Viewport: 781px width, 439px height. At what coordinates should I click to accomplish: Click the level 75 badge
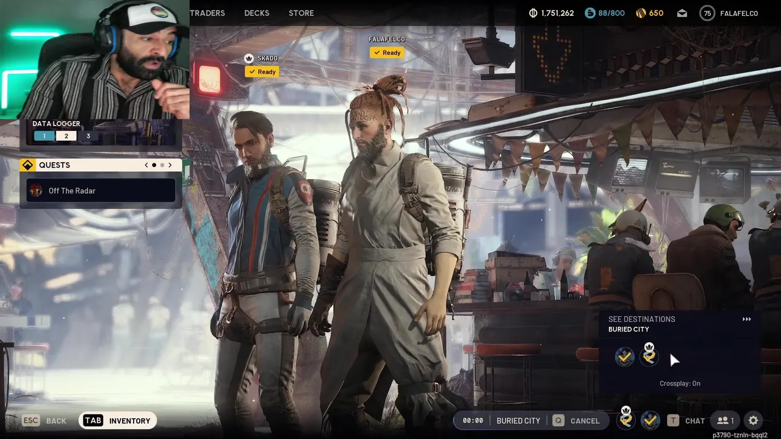[x=707, y=13]
